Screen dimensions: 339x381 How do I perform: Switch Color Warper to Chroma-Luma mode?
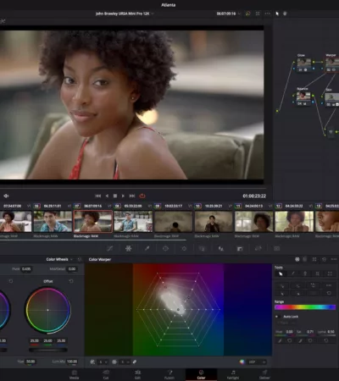(304, 259)
